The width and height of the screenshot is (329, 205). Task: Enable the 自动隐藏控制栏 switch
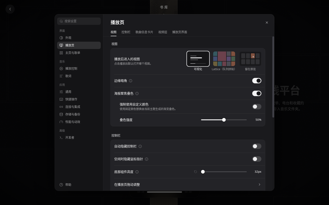pyautogui.click(x=257, y=146)
